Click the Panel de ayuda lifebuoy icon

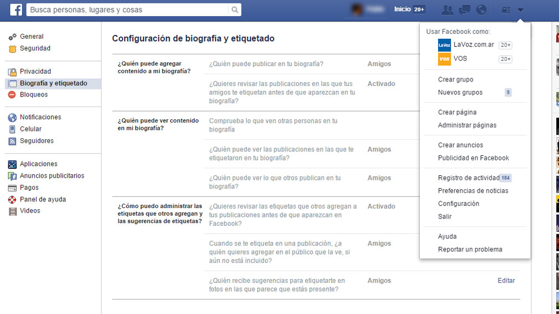tap(12, 200)
